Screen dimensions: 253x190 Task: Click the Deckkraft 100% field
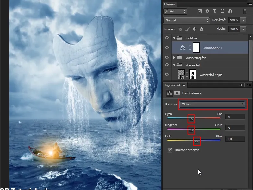234,20
